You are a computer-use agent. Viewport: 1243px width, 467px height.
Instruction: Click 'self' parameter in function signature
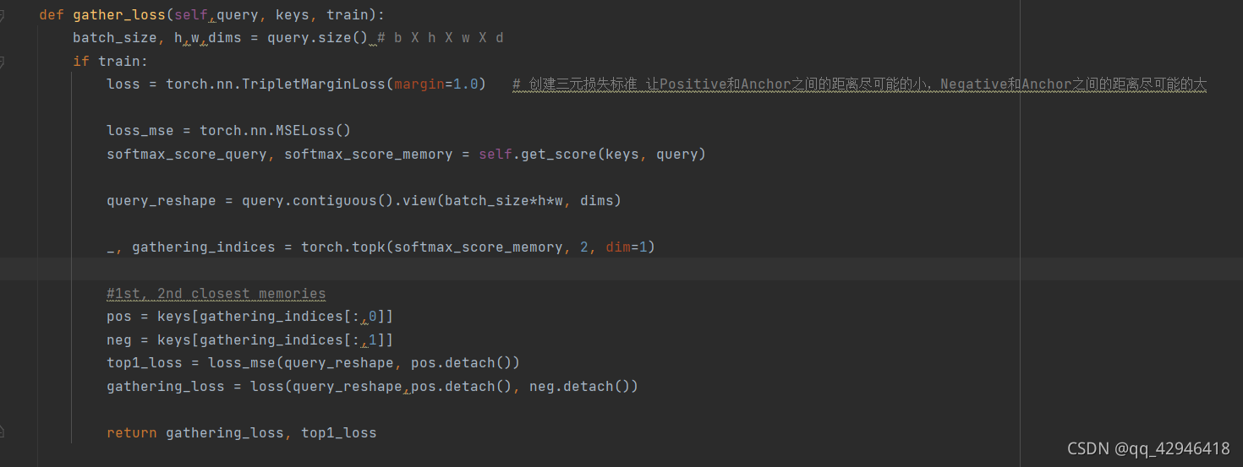(191, 15)
